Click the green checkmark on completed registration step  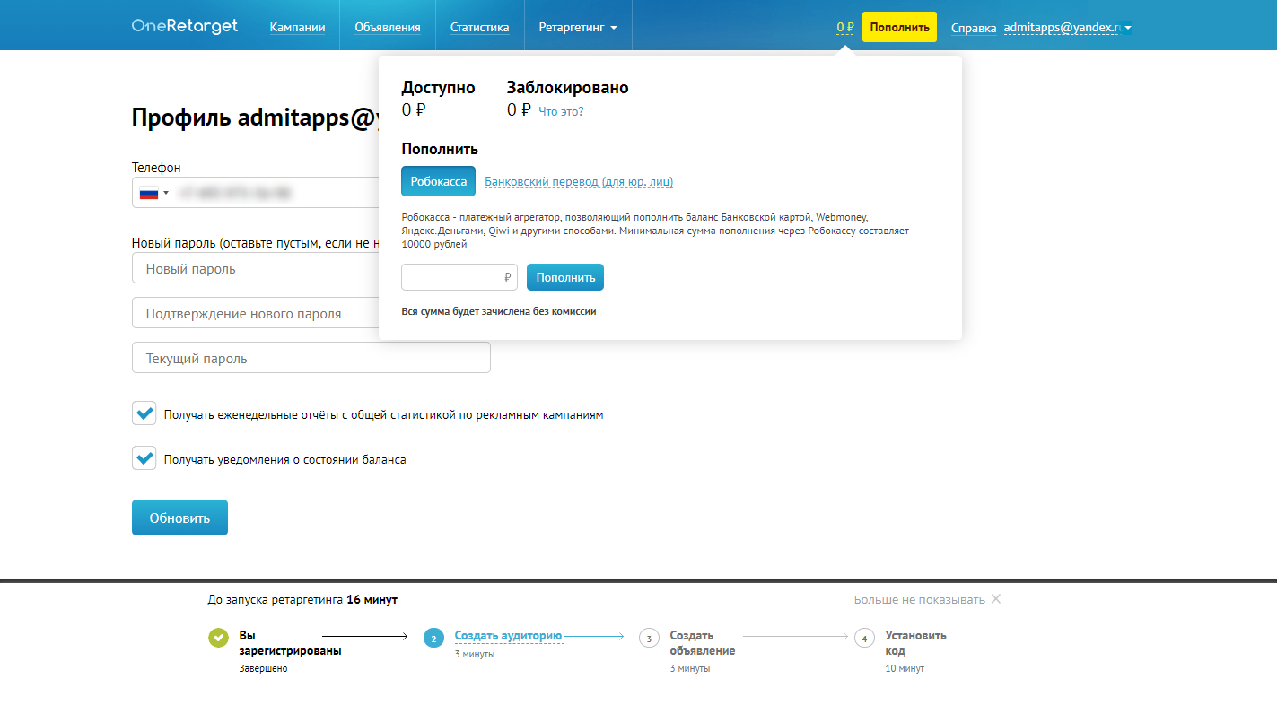(x=218, y=637)
